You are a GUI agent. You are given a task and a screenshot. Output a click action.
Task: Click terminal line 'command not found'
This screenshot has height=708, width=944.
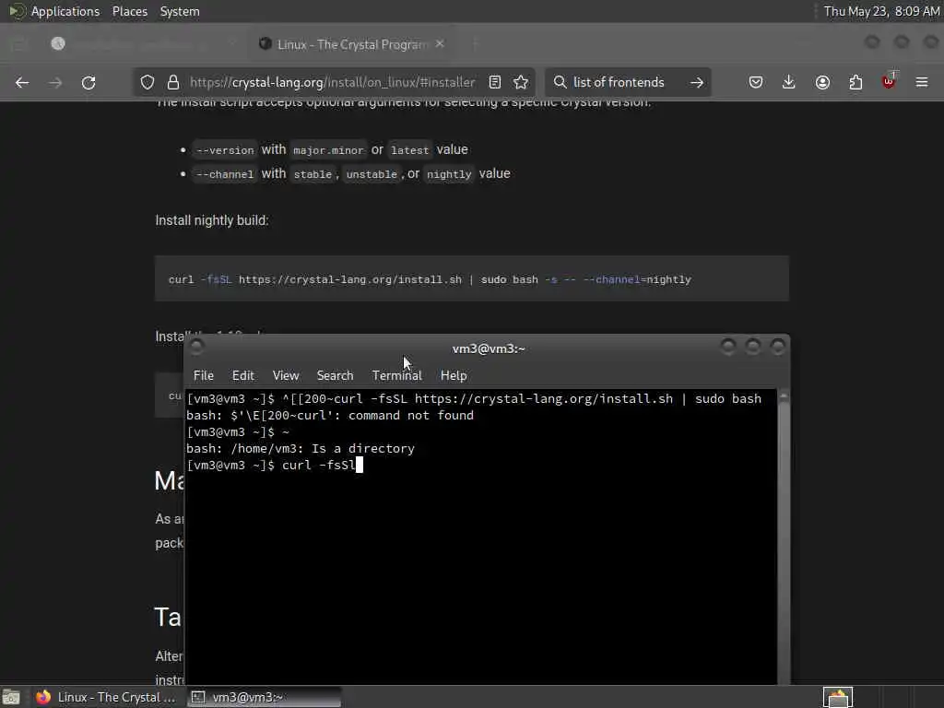click(330, 416)
